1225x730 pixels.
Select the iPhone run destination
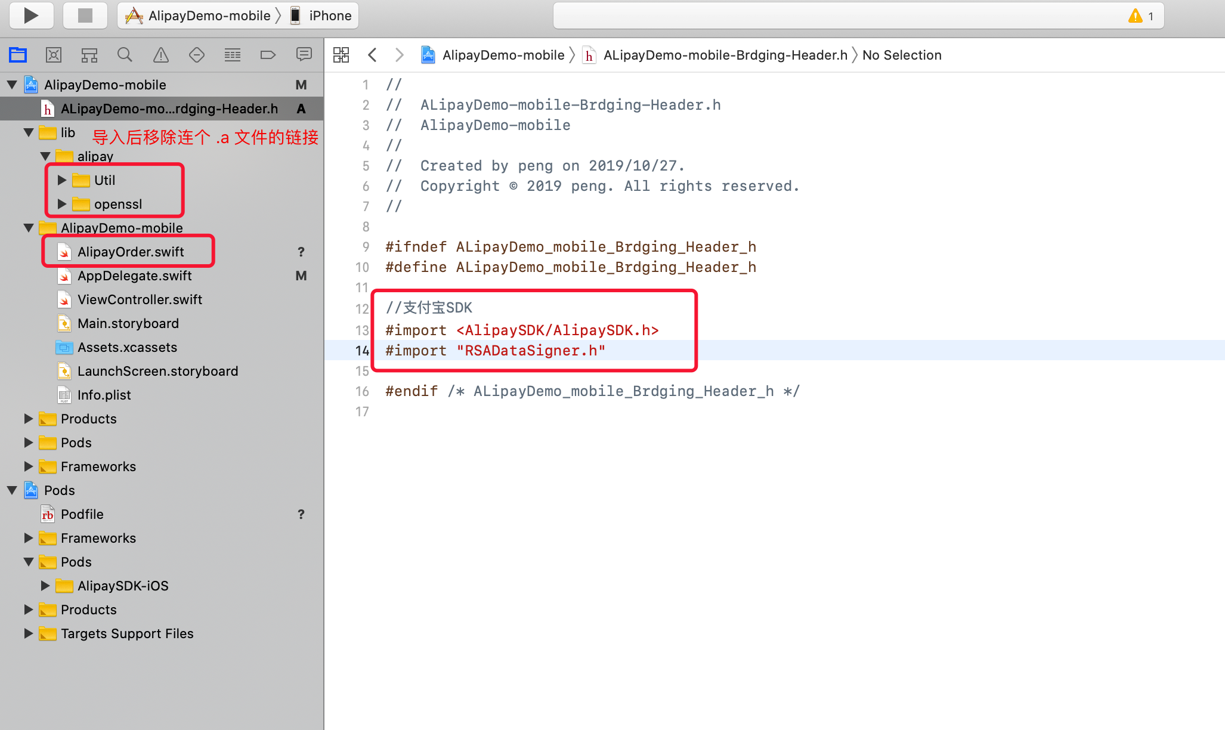pyautogui.click(x=322, y=16)
